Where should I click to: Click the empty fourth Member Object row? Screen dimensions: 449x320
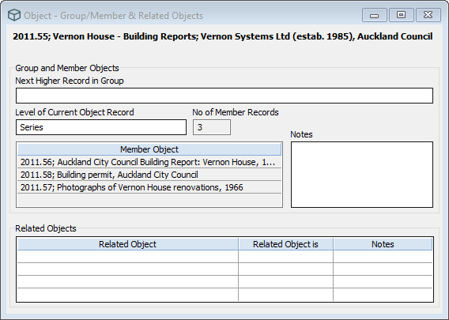149,200
